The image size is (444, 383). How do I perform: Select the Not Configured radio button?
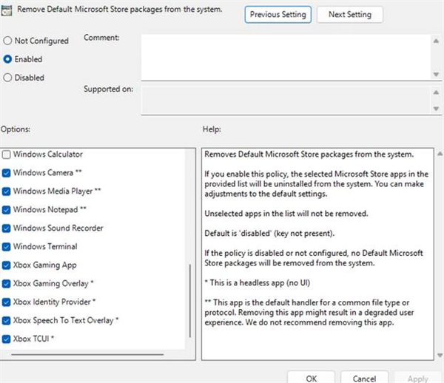(7, 41)
